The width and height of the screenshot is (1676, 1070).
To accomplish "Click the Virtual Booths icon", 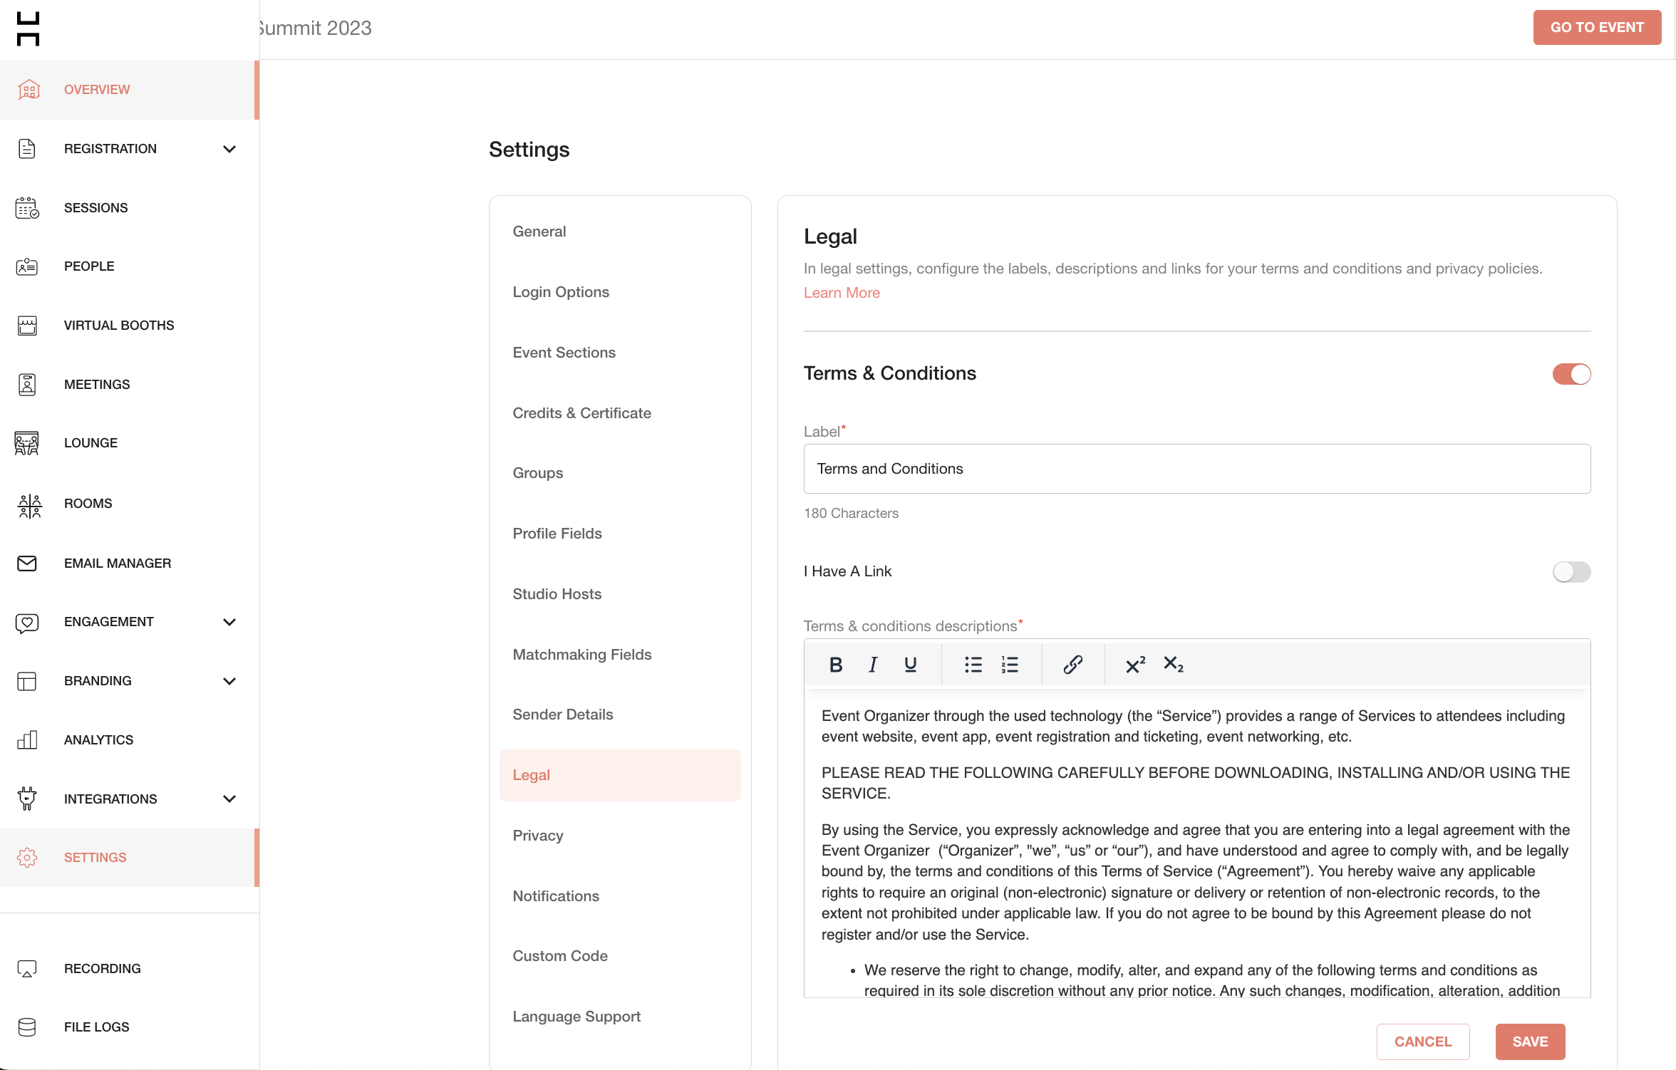I will [27, 326].
